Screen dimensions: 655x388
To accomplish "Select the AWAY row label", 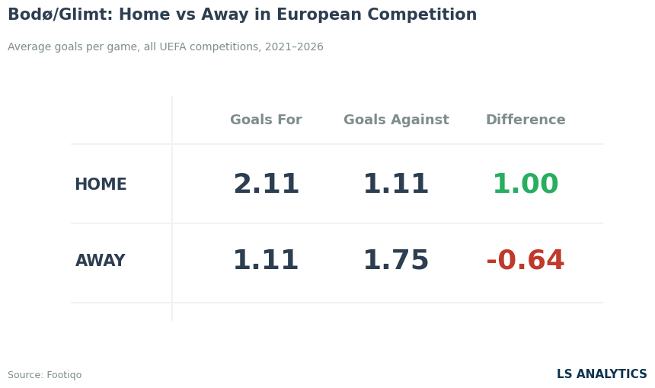I will pyautogui.click(x=101, y=261).
